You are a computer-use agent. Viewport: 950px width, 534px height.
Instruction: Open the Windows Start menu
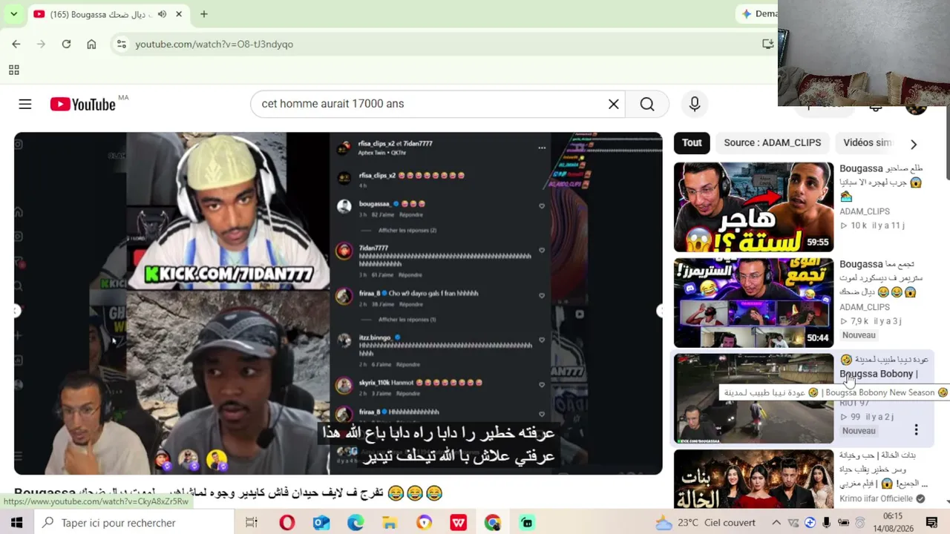coord(16,523)
